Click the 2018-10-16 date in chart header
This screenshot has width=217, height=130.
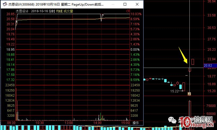[40, 11]
